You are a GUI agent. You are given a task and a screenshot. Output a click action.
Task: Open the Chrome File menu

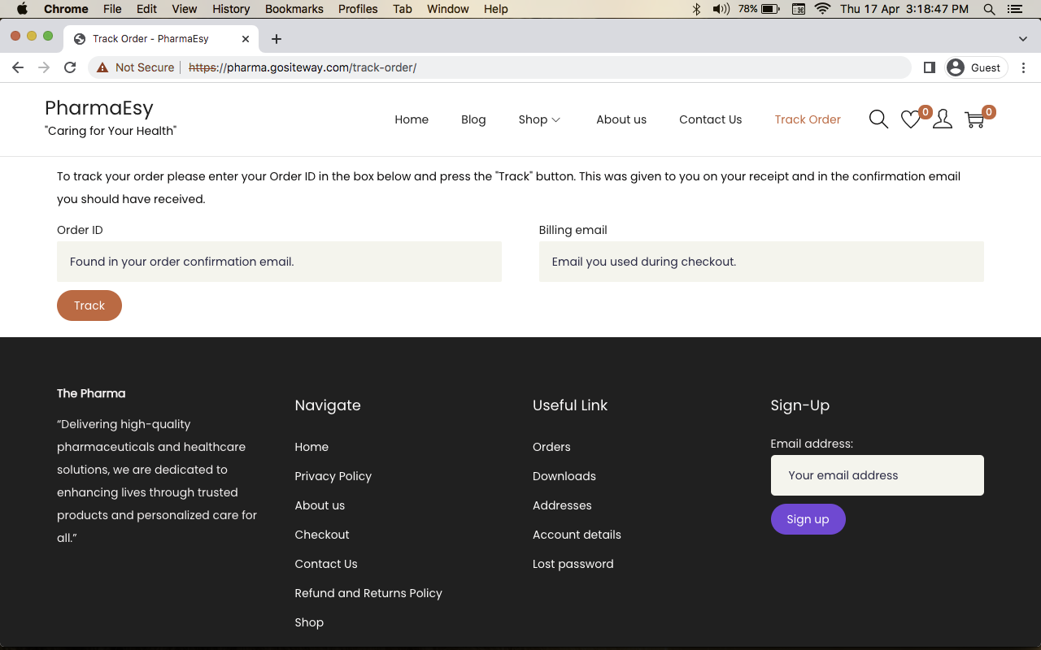112,9
